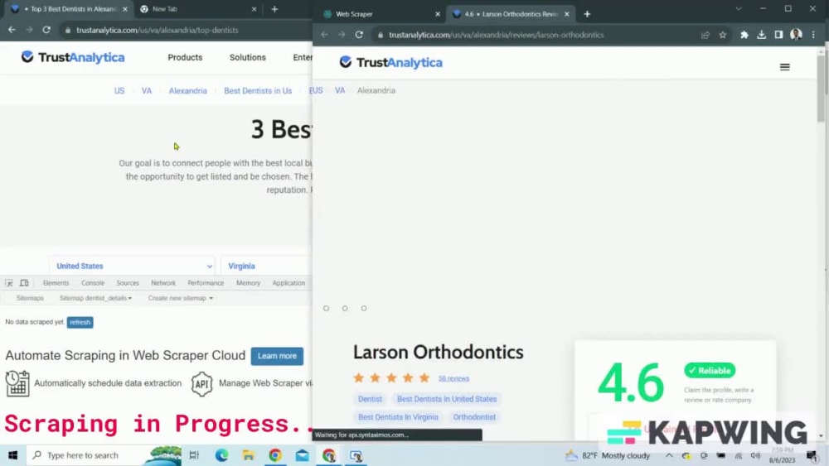The height and width of the screenshot is (466, 829).
Task: Open hamburger menu on TrustAnalytica right page
Action: [x=784, y=67]
